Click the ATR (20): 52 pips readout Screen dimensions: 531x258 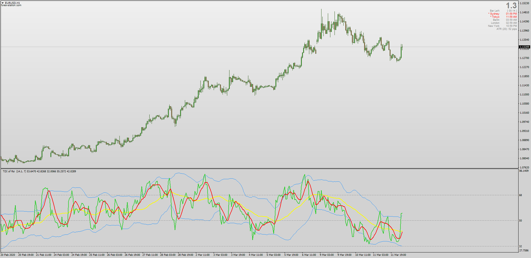click(x=507, y=29)
